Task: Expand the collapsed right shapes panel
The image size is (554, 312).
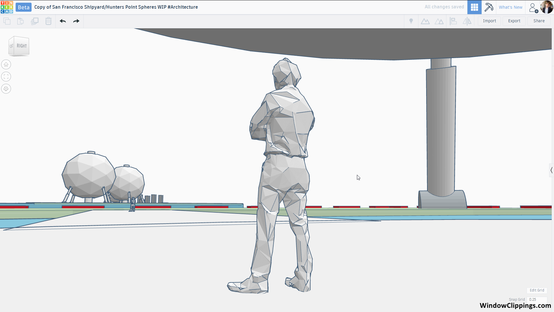Action: click(x=551, y=170)
